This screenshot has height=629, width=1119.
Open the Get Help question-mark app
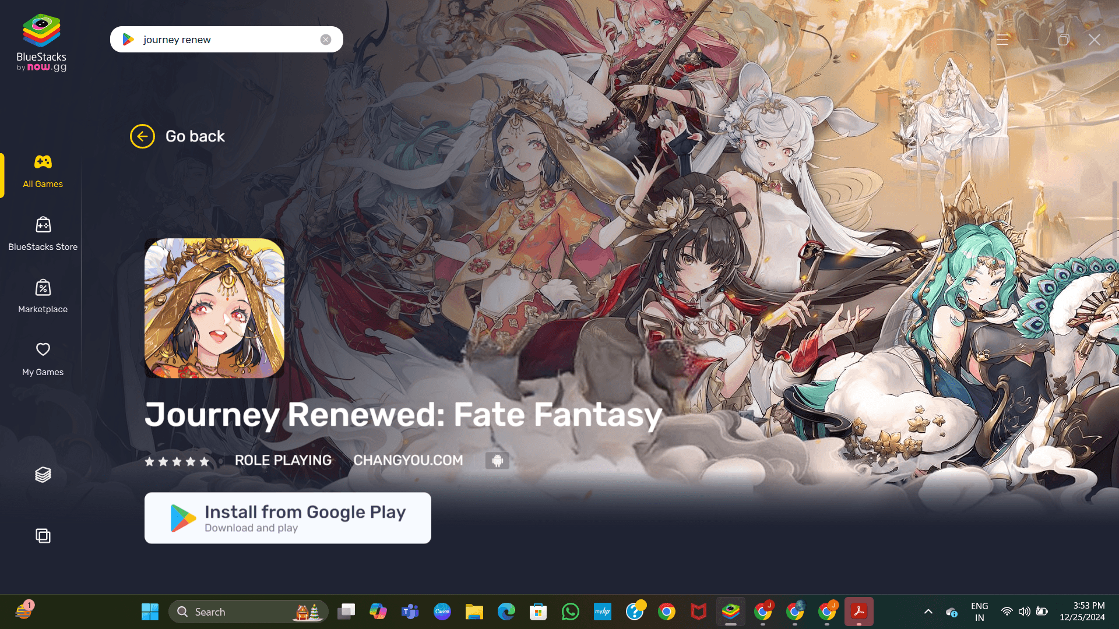[x=635, y=612]
